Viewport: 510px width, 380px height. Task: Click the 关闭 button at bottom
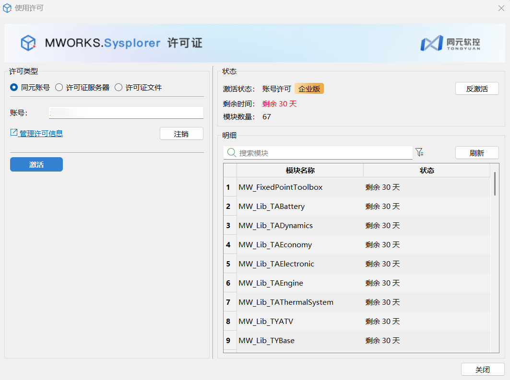482,369
